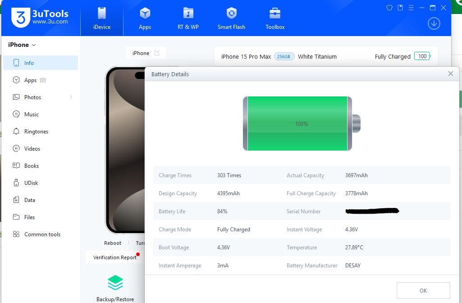Click the green battery graphic
This screenshot has width=462, height=303.
302,124
